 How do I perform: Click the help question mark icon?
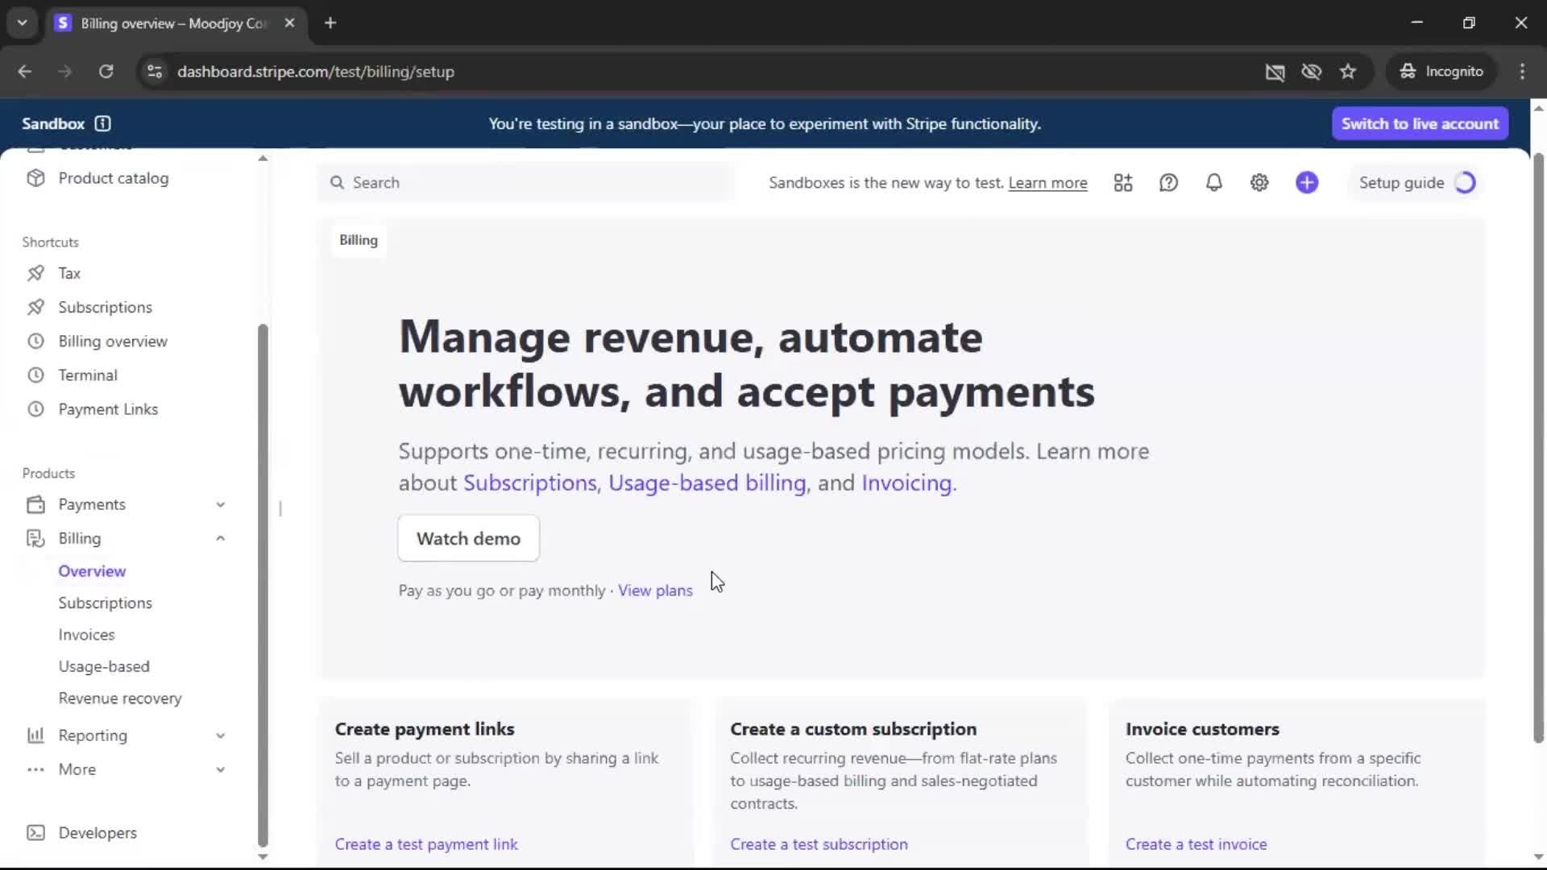click(1168, 183)
